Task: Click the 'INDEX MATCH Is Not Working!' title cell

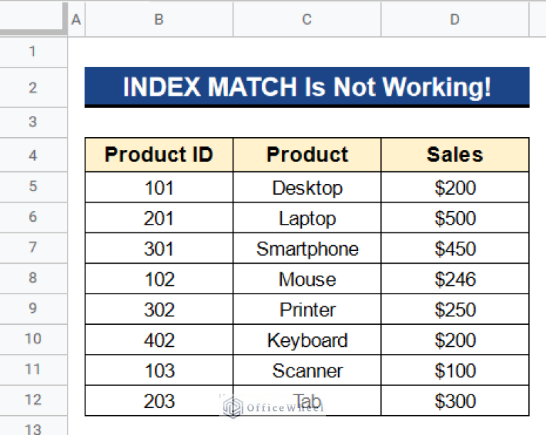Action: coord(307,87)
